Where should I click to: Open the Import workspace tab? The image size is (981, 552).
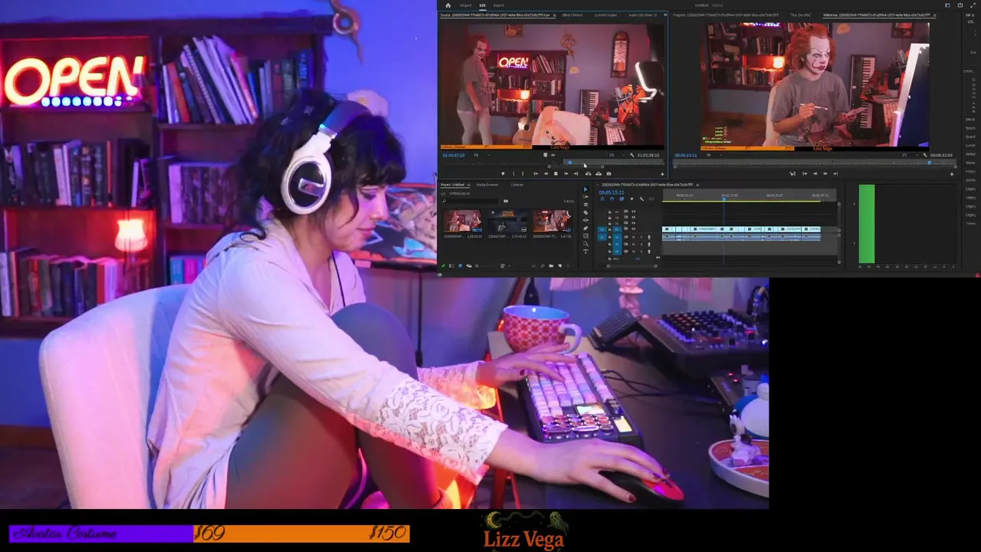[466, 5]
